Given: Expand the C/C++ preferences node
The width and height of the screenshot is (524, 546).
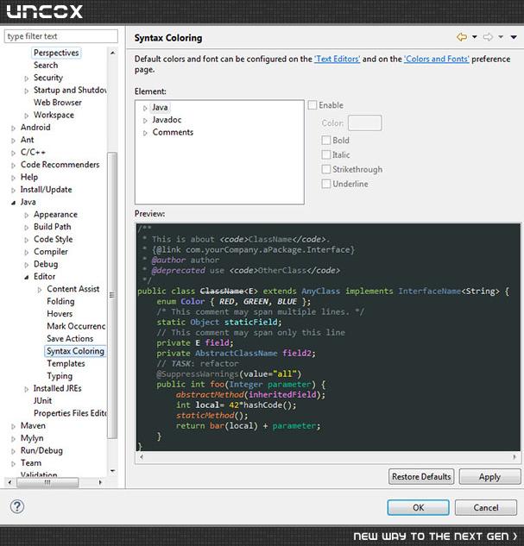Looking at the screenshot, I should [13, 153].
